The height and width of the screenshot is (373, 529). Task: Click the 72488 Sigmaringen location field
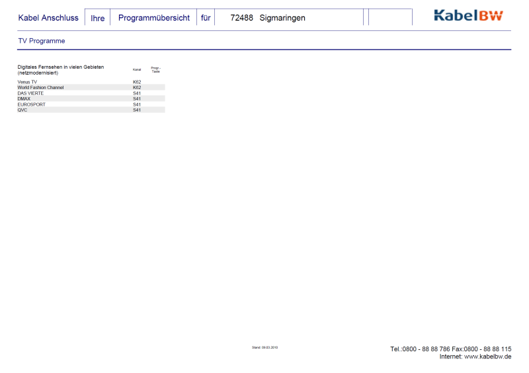[x=268, y=18]
